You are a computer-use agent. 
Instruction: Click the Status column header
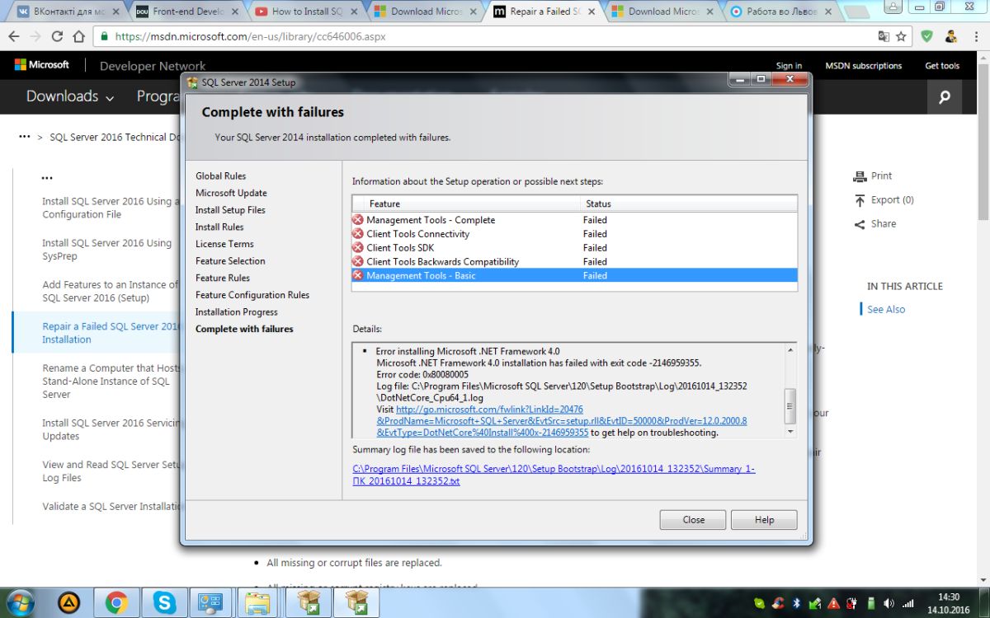(x=688, y=204)
